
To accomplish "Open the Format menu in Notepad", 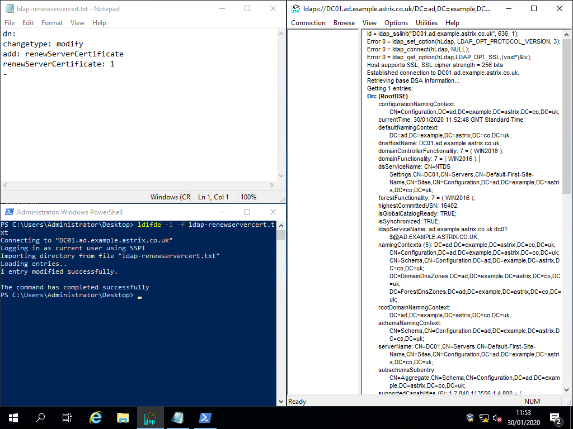I will (x=51, y=23).
